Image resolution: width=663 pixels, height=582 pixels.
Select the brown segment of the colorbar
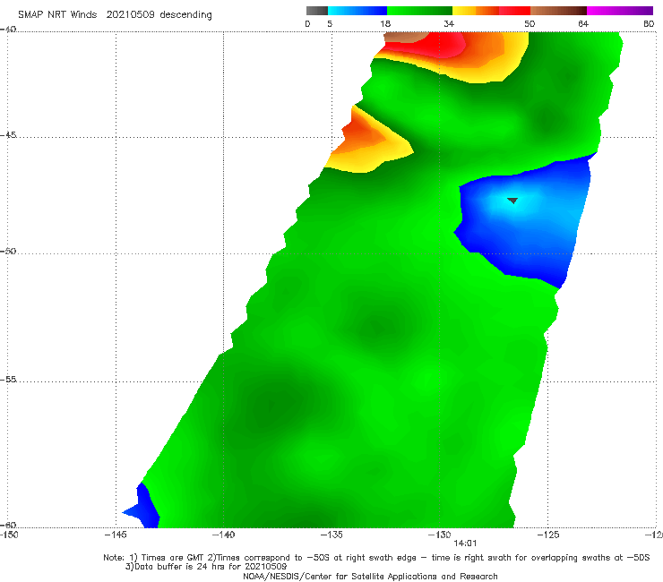(x=558, y=11)
